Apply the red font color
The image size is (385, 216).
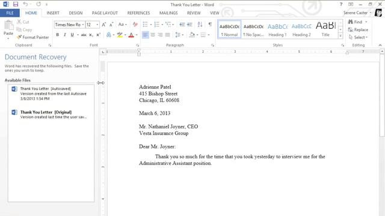131,35
